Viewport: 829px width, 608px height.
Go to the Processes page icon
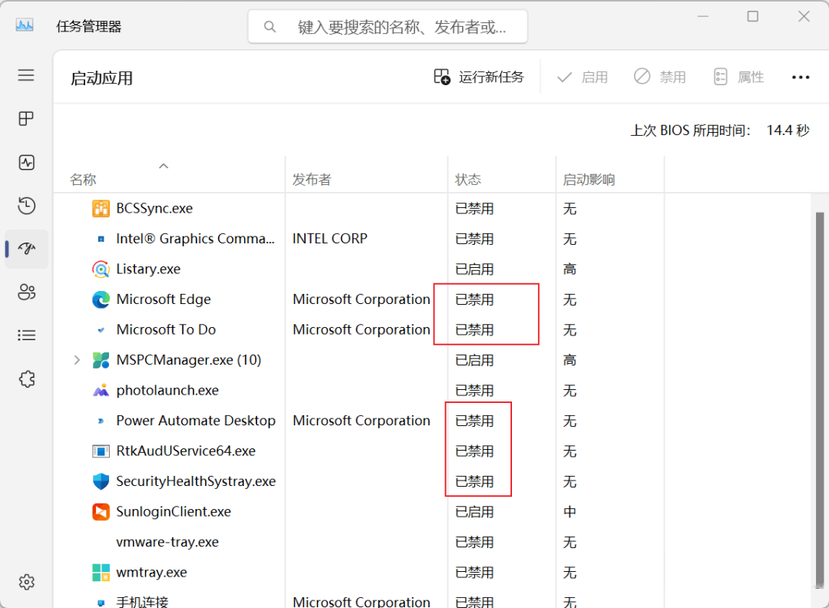tap(26, 118)
